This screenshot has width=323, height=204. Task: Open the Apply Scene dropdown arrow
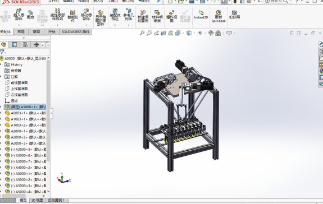(x=224, y=33)
